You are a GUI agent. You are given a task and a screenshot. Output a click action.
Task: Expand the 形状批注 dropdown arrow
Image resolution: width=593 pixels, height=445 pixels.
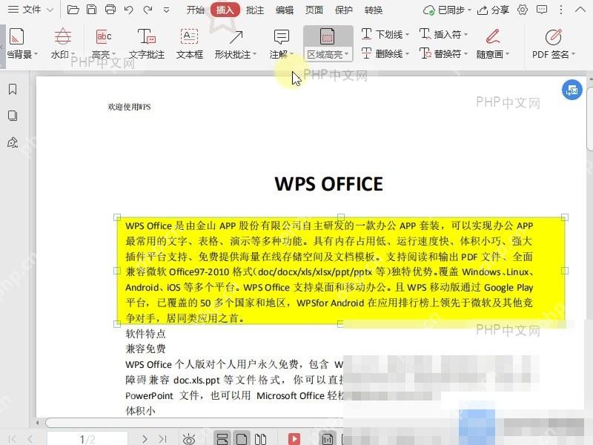pyautogui.click(x=254, y=54)
